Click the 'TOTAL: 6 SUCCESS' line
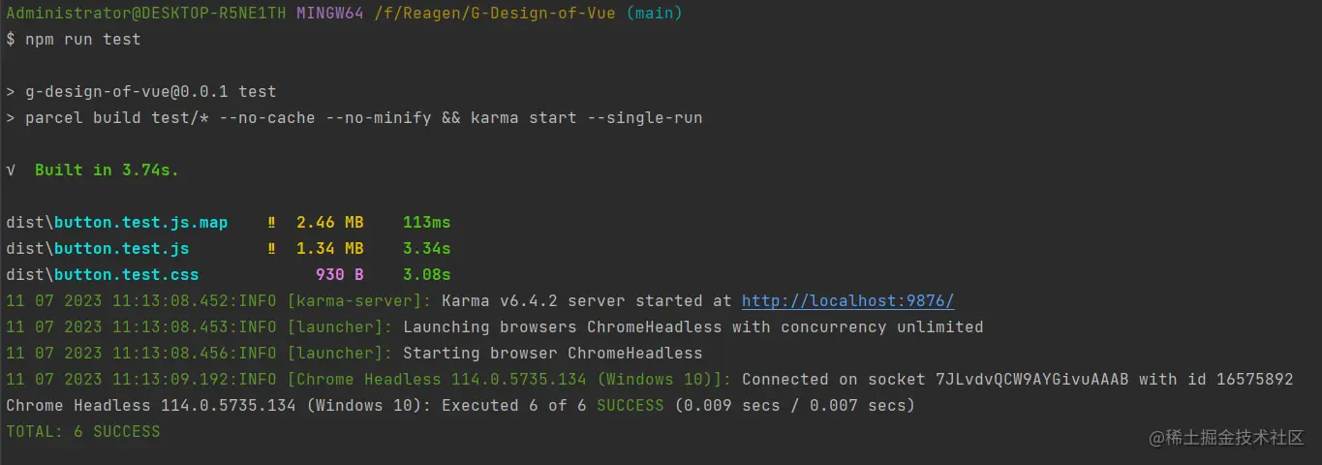The height and width of the screenshot is (465, 1322). coord(83,432)
